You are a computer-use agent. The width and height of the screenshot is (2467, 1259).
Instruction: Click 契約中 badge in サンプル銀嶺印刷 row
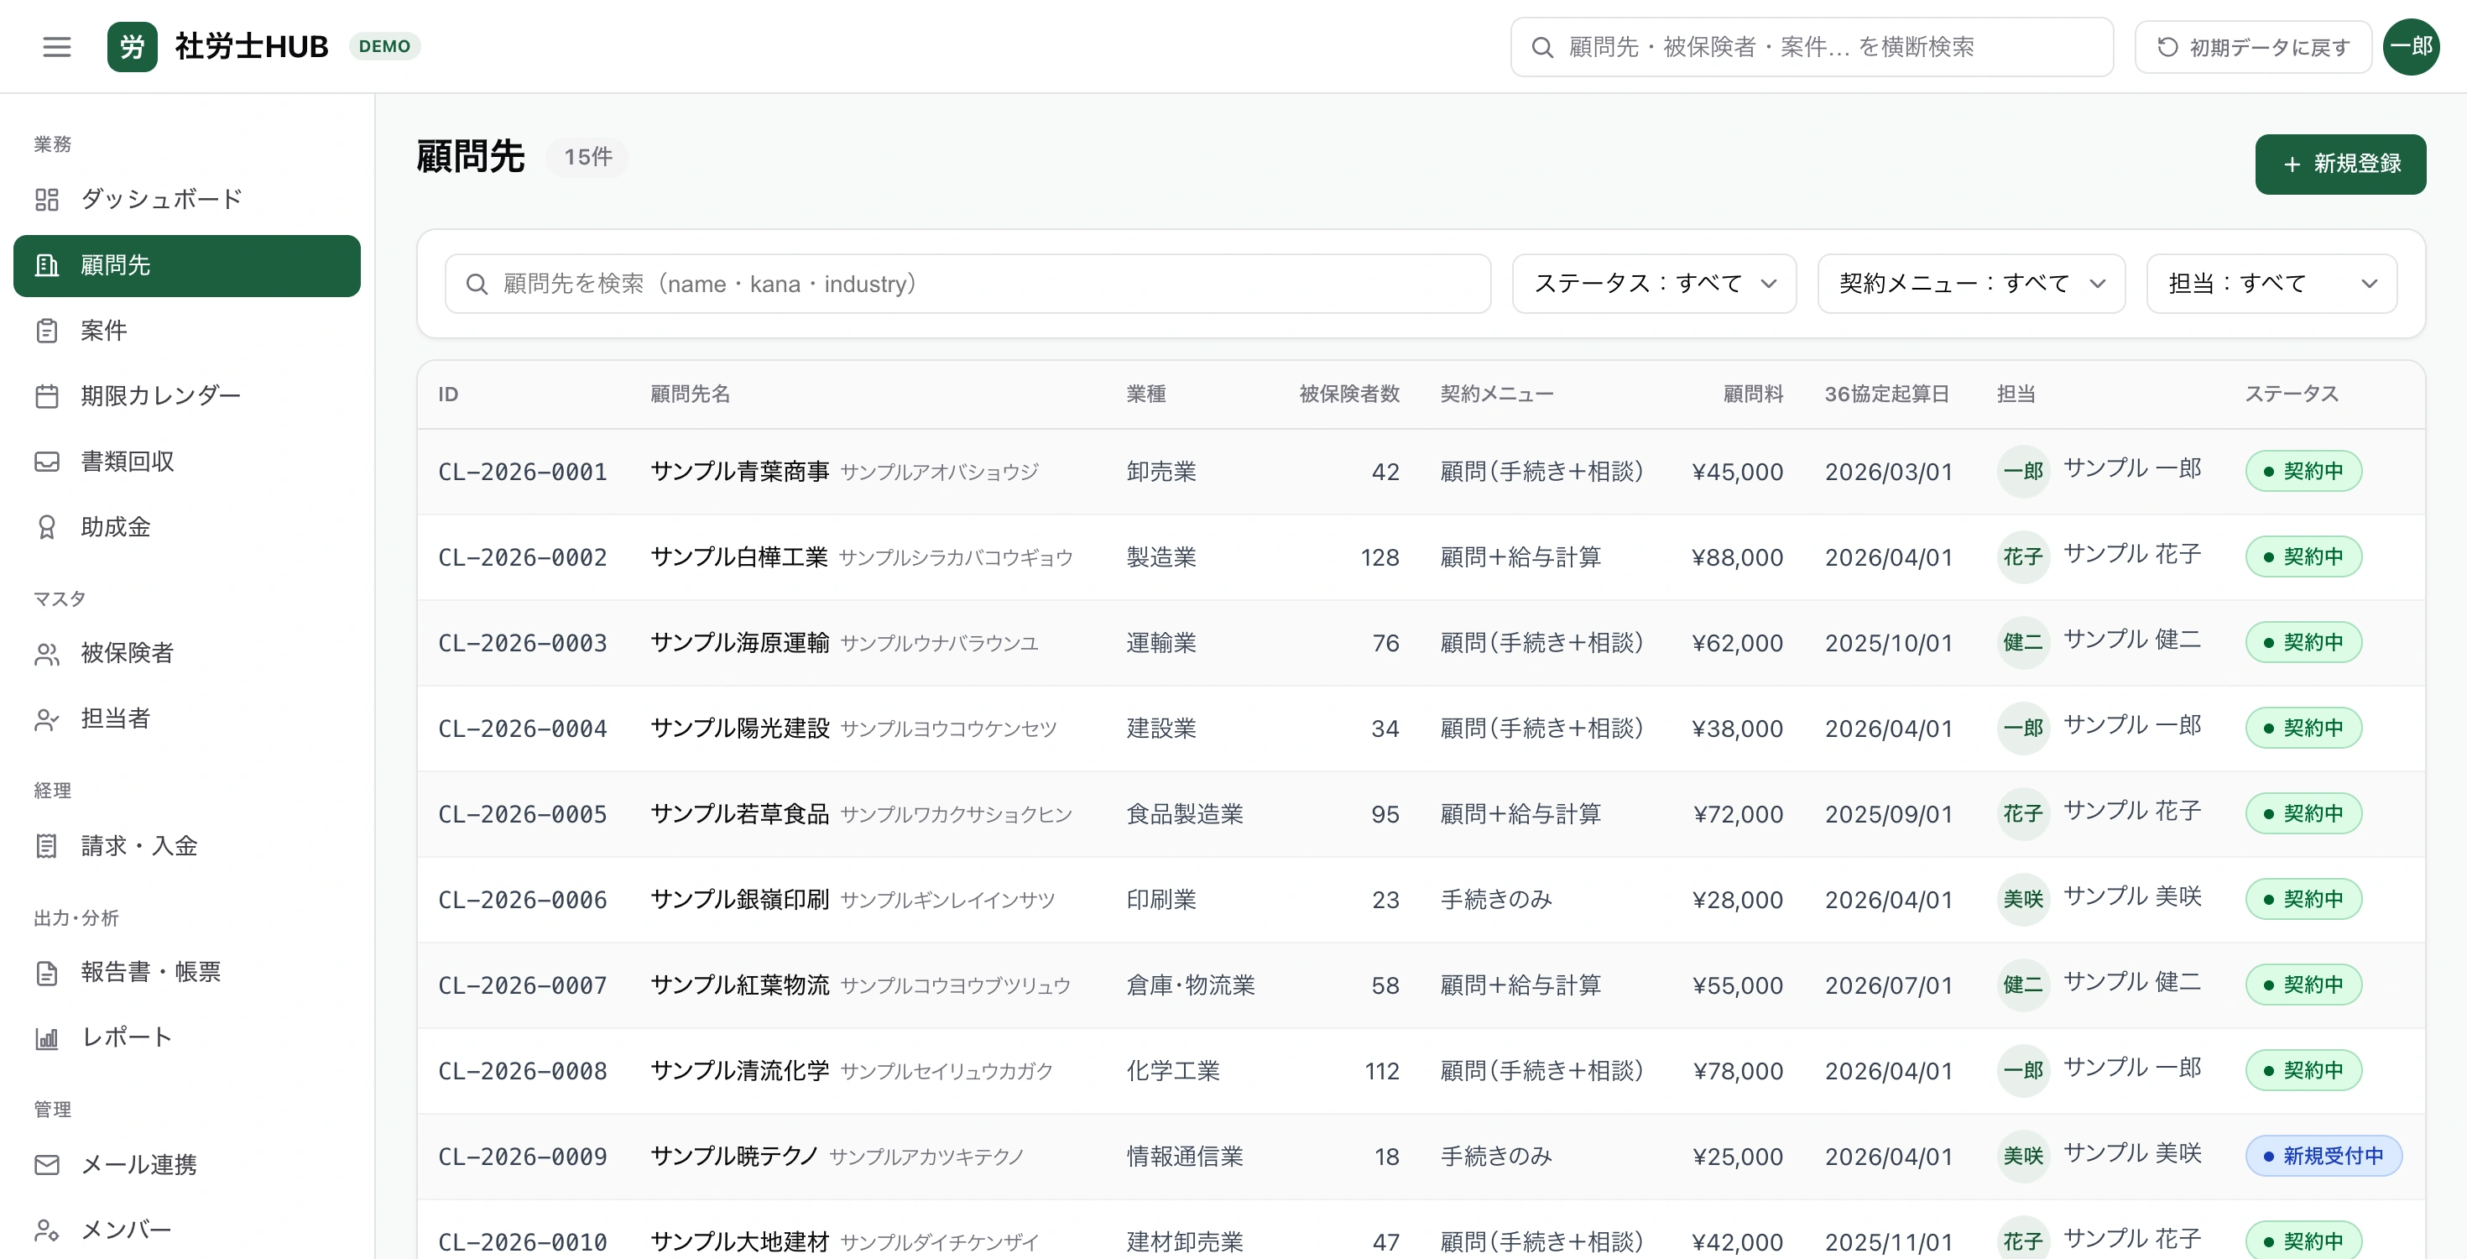(2303, 899)
